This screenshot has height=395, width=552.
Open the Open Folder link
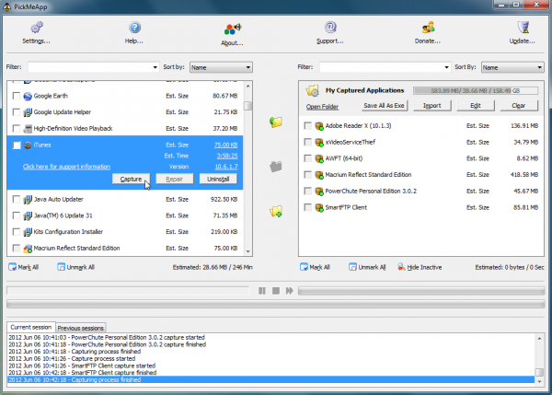(322, 107)
